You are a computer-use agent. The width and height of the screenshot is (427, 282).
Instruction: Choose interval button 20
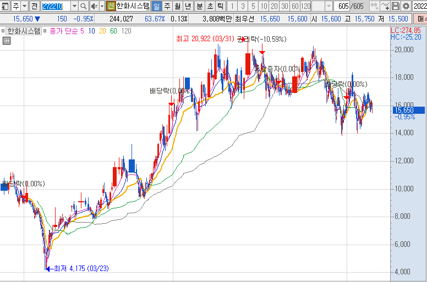[x=274, y=5]
